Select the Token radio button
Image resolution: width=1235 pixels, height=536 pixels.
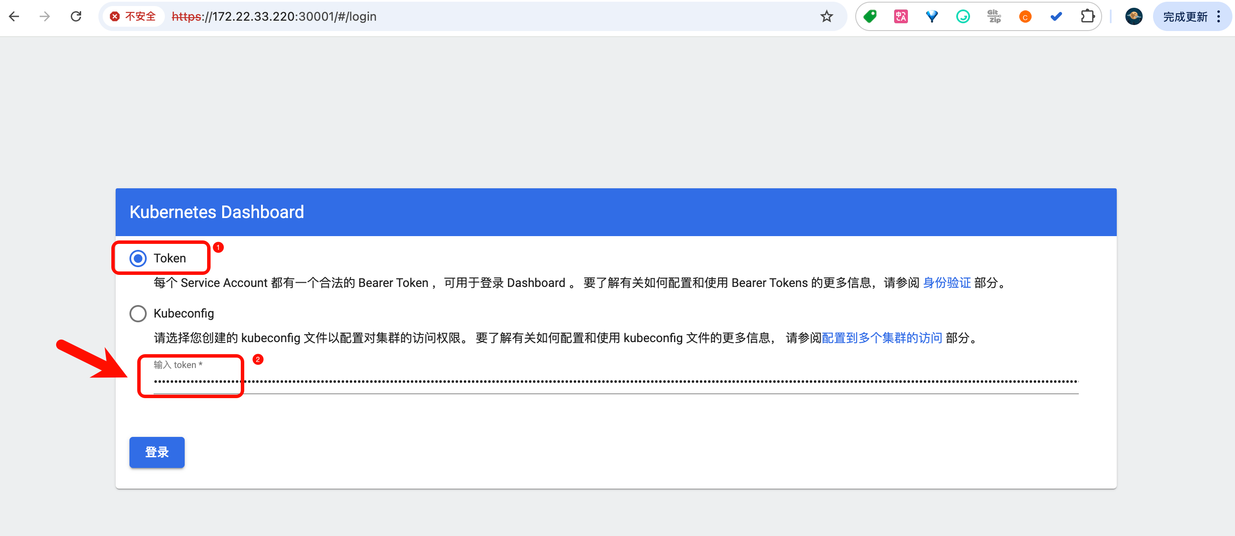point(138,259)
